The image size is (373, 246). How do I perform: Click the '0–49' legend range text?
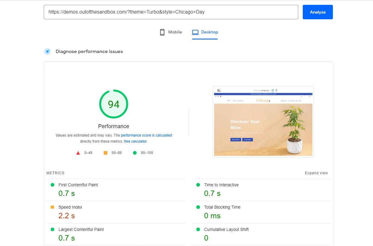tap(88, 153)
